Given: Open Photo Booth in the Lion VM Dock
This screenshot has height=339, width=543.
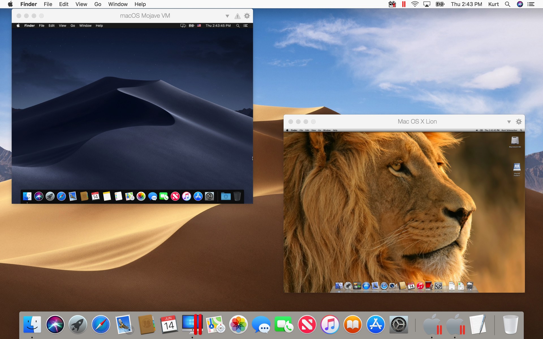Looking at the screenshot, I should coord(429,286).
